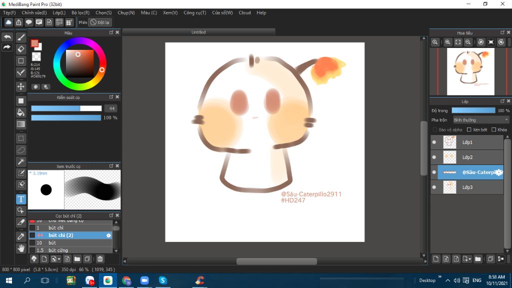Click the Redo arrow

click(x=7, y=47)
